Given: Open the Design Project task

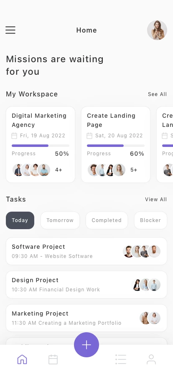Looking at the screenshot, I should [86, 285].
